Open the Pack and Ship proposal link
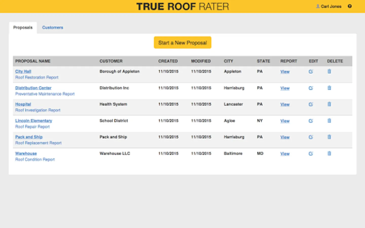 click(x=29, y=137)
